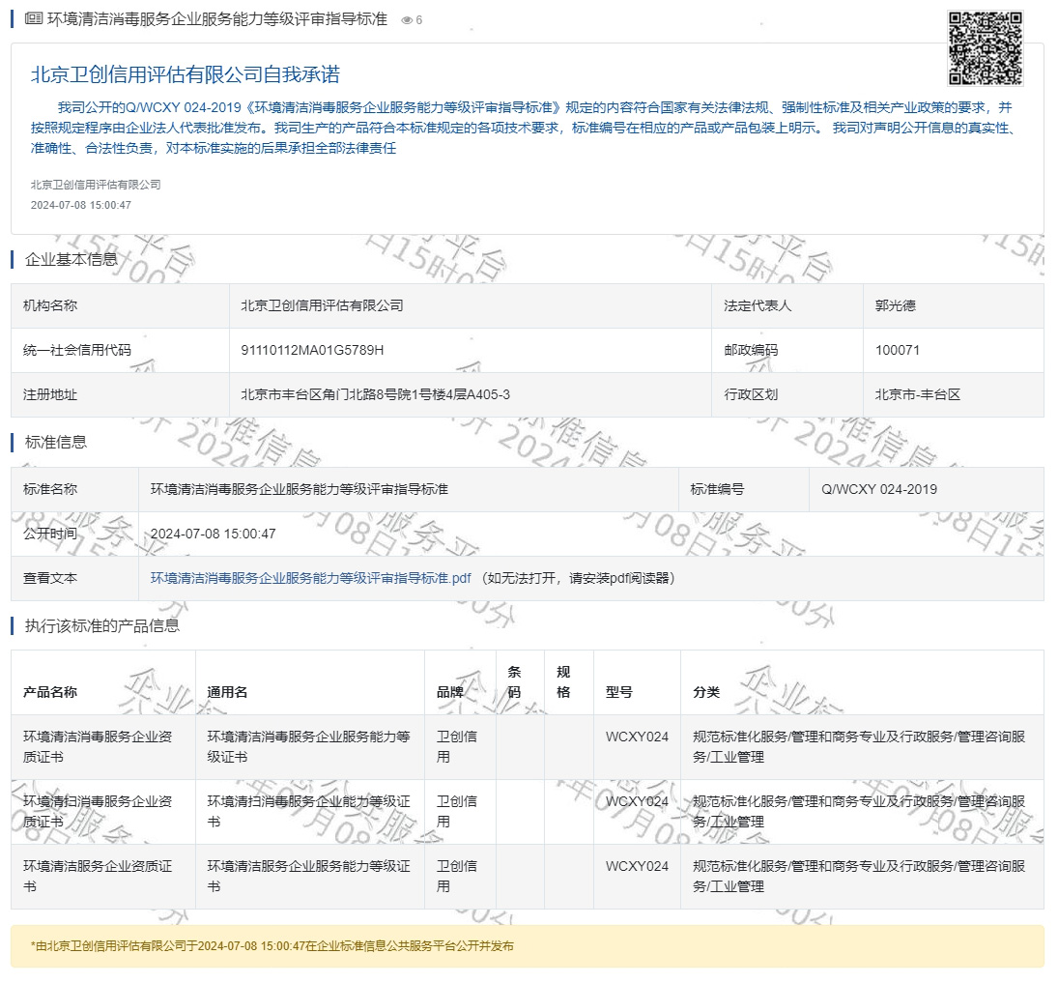Click generic name 环境清扫消毒服务企业能力等级证书
This screenshot has height=983, width=1058.
[309, 812]
